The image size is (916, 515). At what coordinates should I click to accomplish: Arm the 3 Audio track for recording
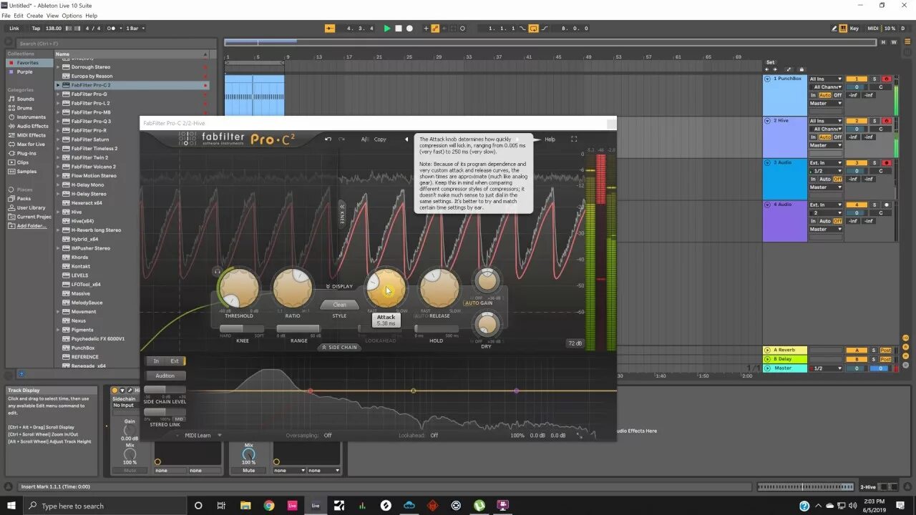[x=886, y=163]
